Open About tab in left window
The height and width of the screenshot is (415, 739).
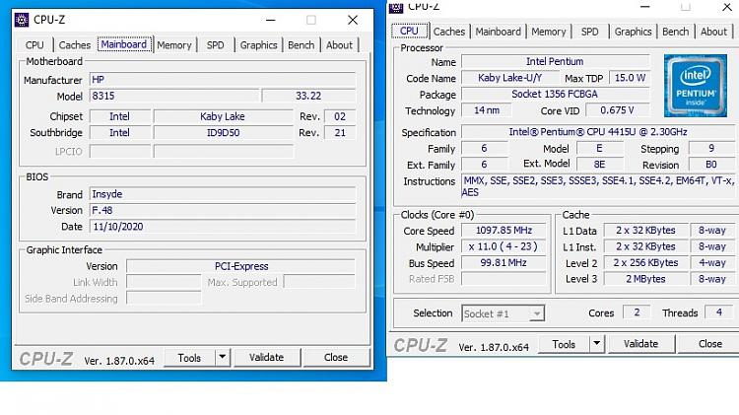[x=339, y=45]
